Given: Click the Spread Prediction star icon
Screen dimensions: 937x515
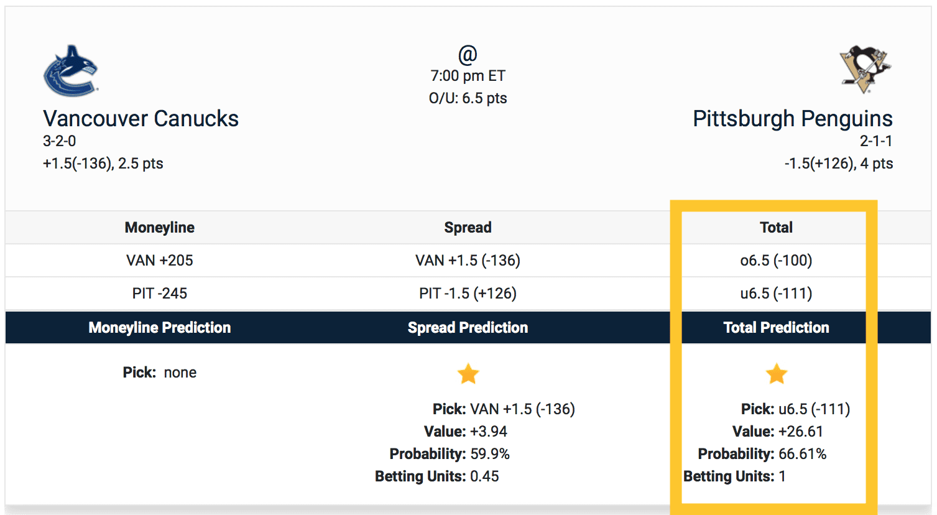Looking at the screenshot, I should click(x=468, y=374).
